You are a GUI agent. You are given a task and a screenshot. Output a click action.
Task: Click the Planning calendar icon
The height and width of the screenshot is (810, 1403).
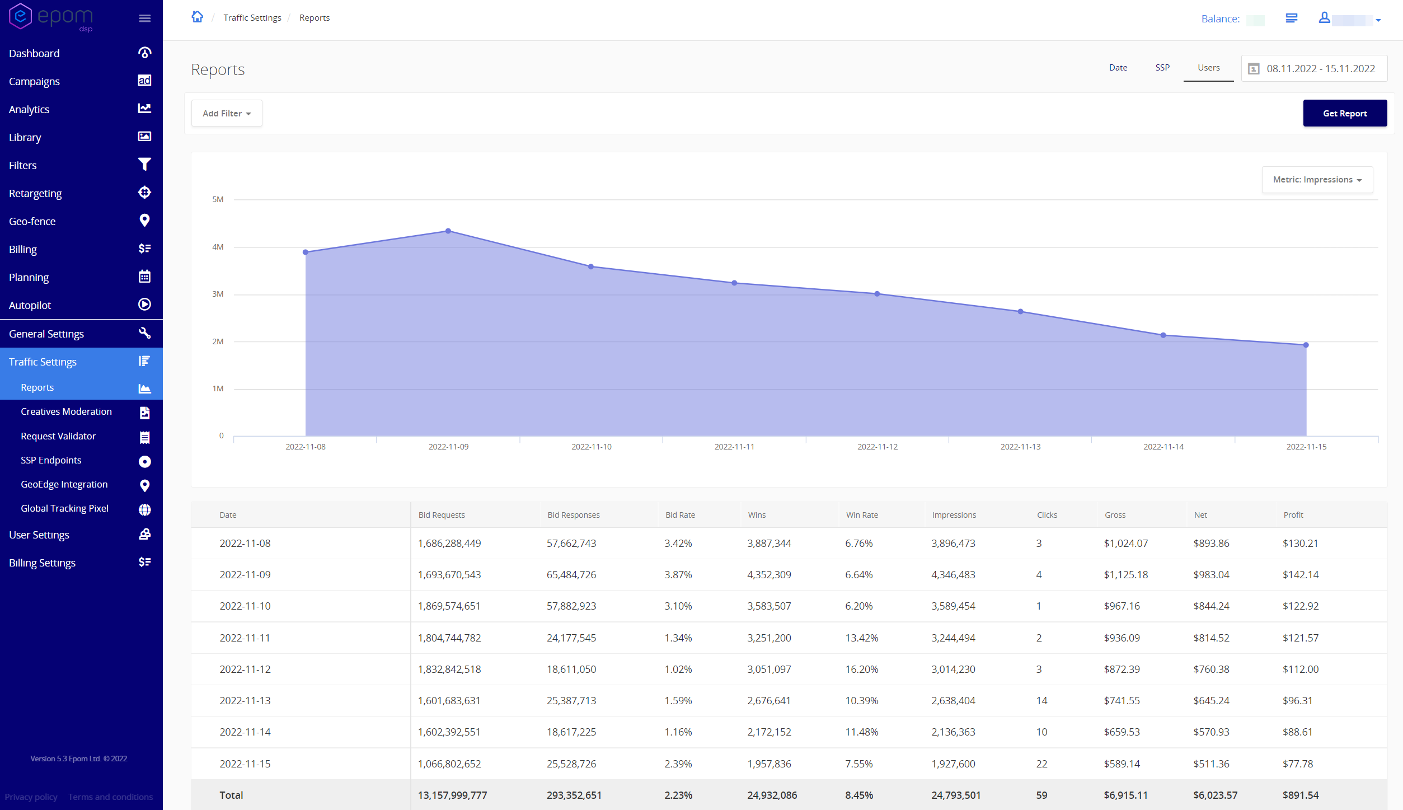[144, 277]
